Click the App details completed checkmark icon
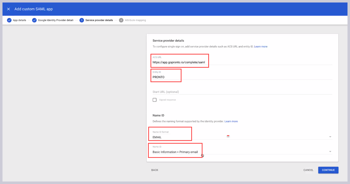350x184 pixels. coord(9,20)
